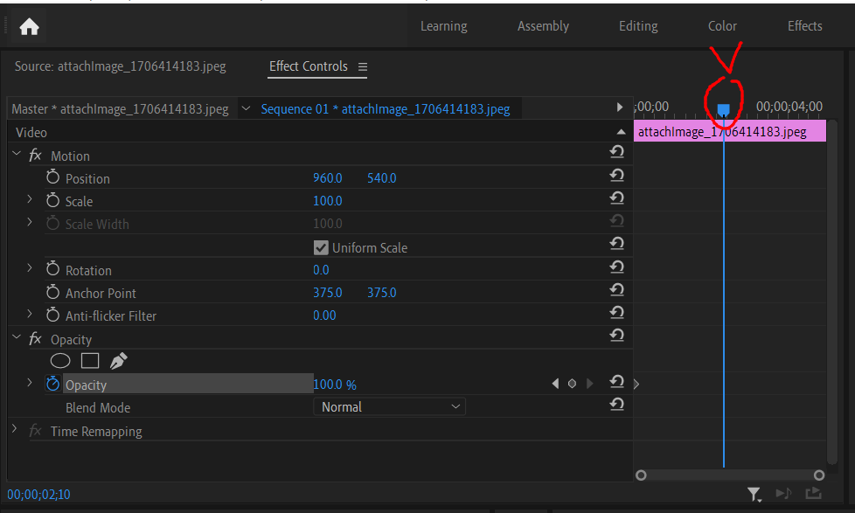The width and height of the screenshot is (855, 513).
Task: Toggle the fx switch for Time Remapping
Action: coord(35,431)
